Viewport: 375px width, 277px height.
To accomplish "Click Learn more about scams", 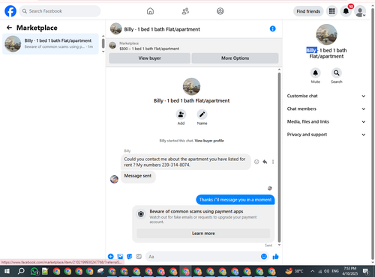I will tap(203, 234).
